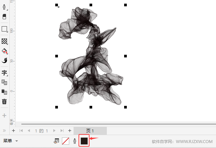Go to last page arrow
This screenshot has height=148, width=216.
(62, 130)
